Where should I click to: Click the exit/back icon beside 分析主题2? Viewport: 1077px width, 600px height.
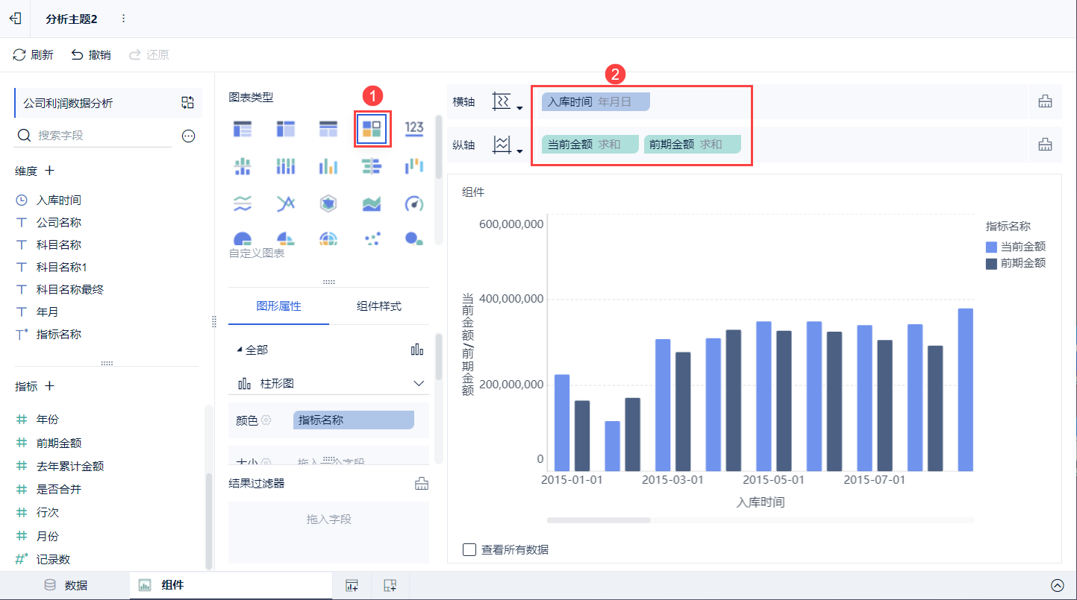pos(15,19)
